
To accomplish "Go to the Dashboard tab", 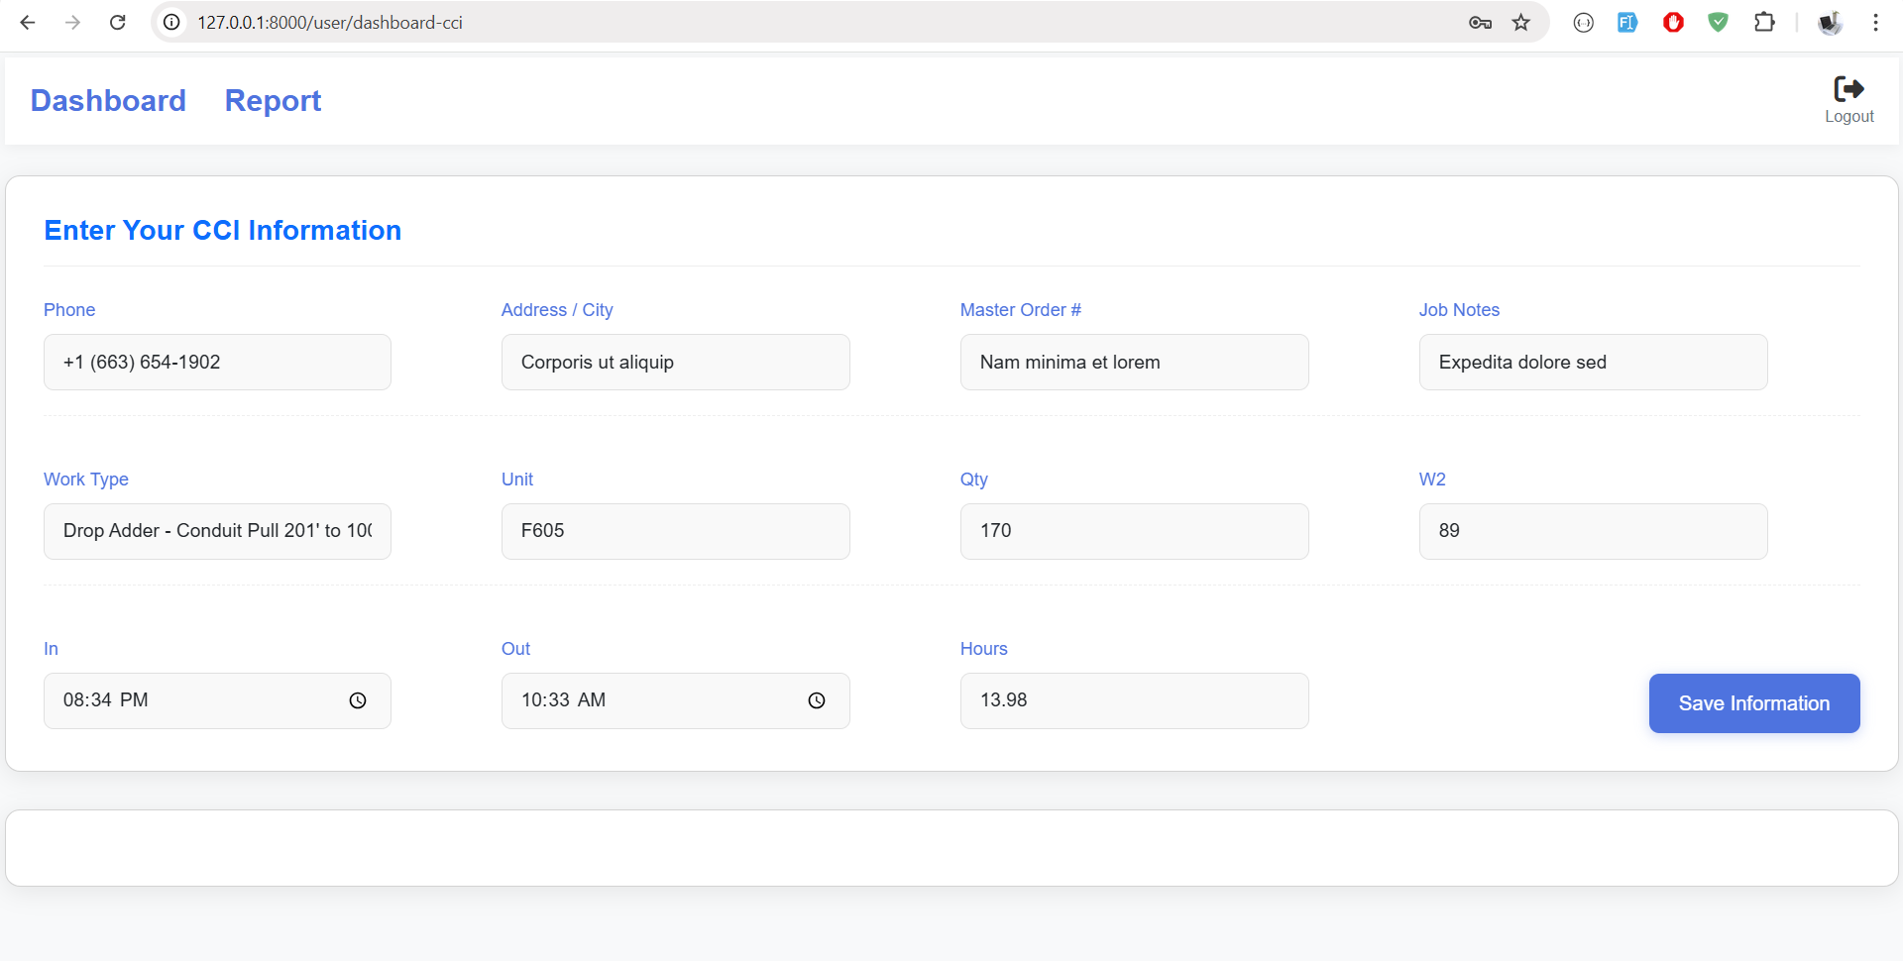I will coord(108,101).
